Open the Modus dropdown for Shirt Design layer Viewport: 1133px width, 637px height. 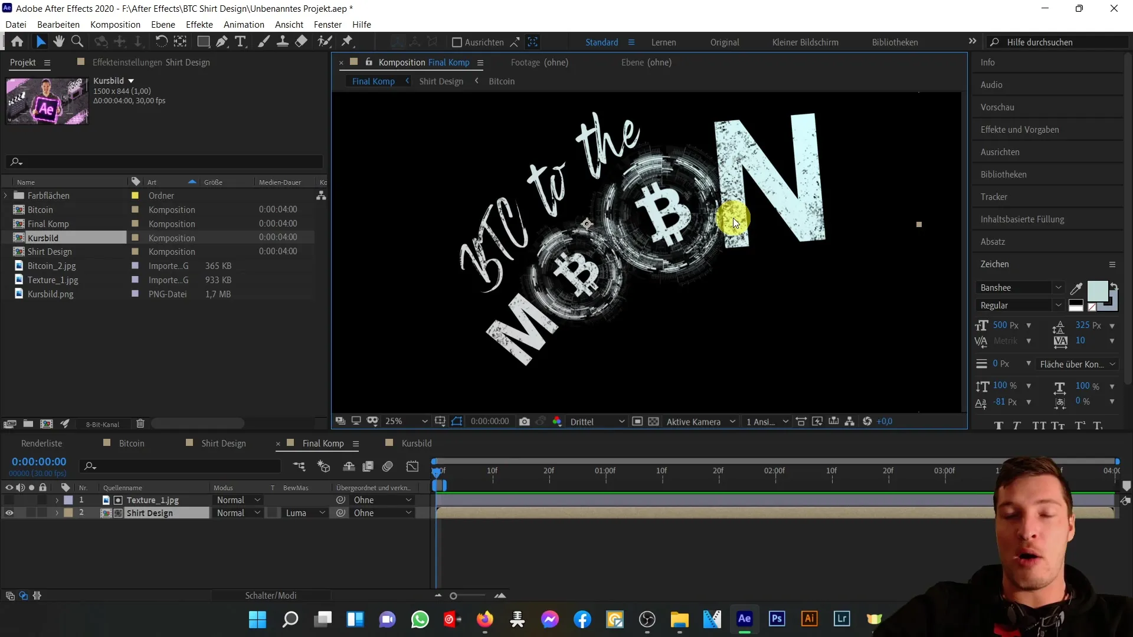[x=238, y=513]
